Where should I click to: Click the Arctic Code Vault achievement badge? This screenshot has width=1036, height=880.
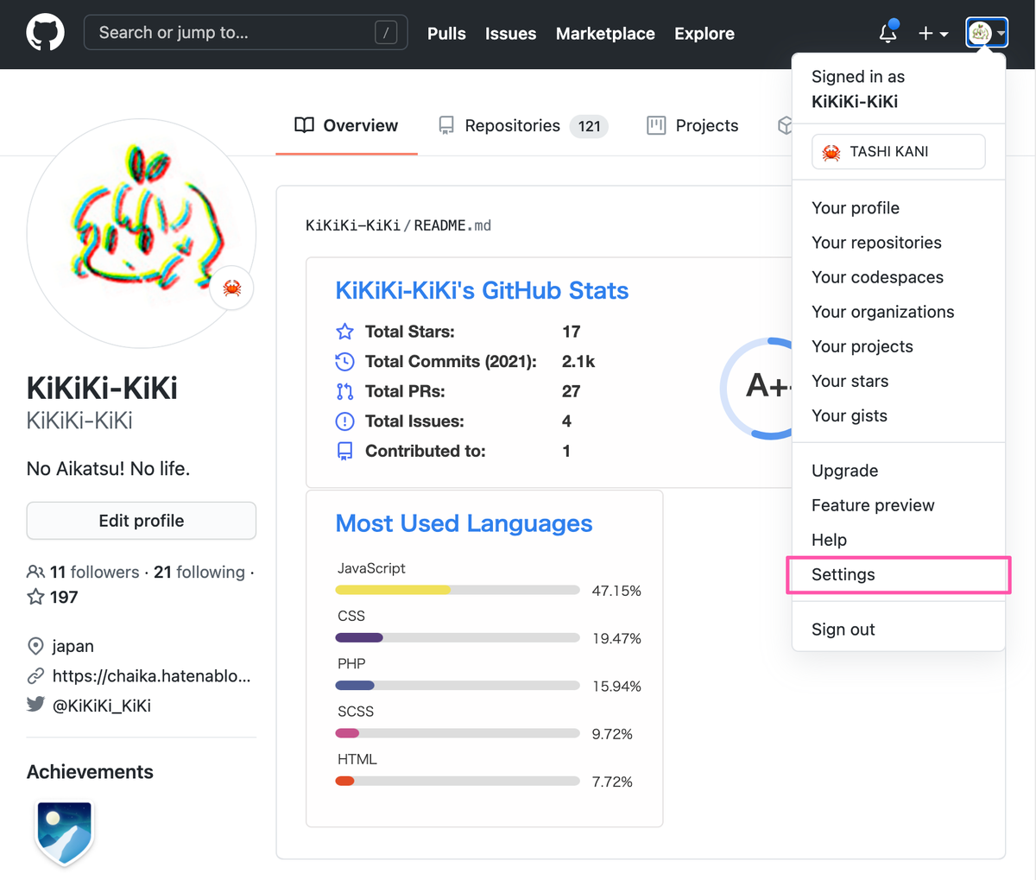click(65, 833)
